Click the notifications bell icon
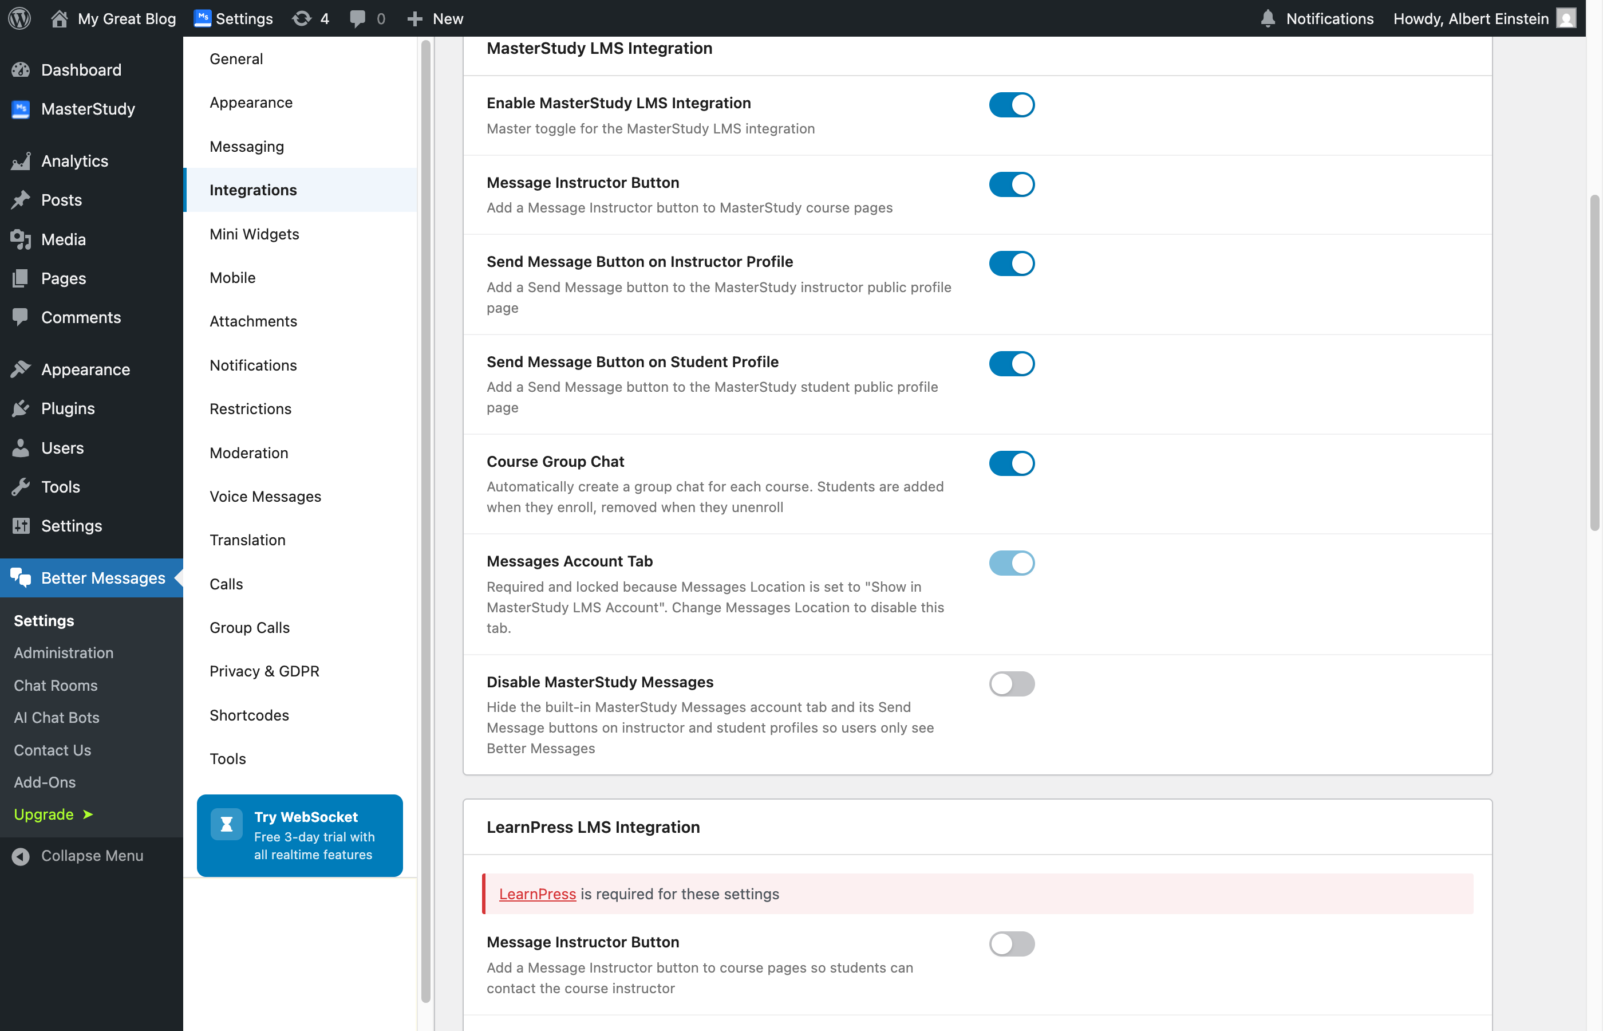The height and width of the screenshot is (1031, 1603). click(1268, 18)
